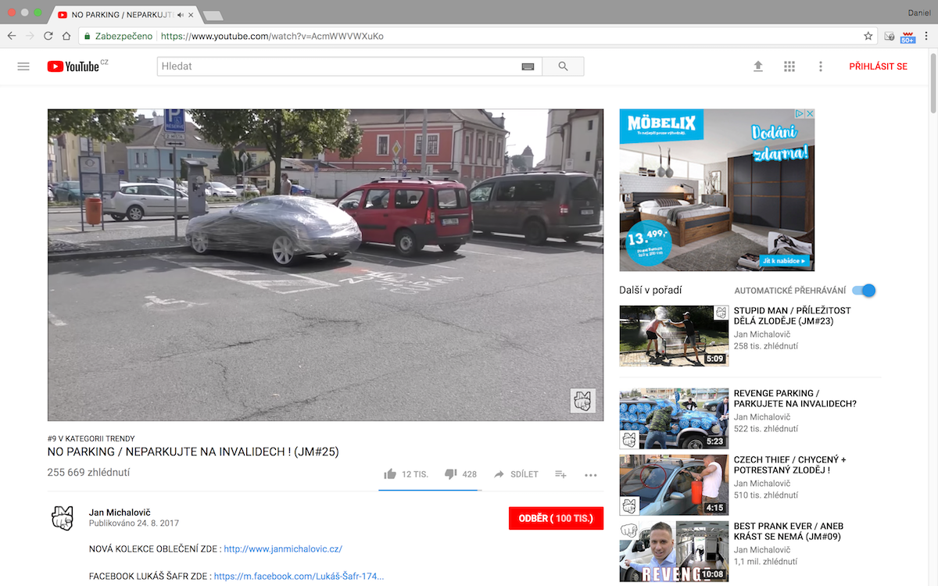
Task: Open STUPID MAN video thumbnail
Action: pyautogui.click(x=675, y=336)
